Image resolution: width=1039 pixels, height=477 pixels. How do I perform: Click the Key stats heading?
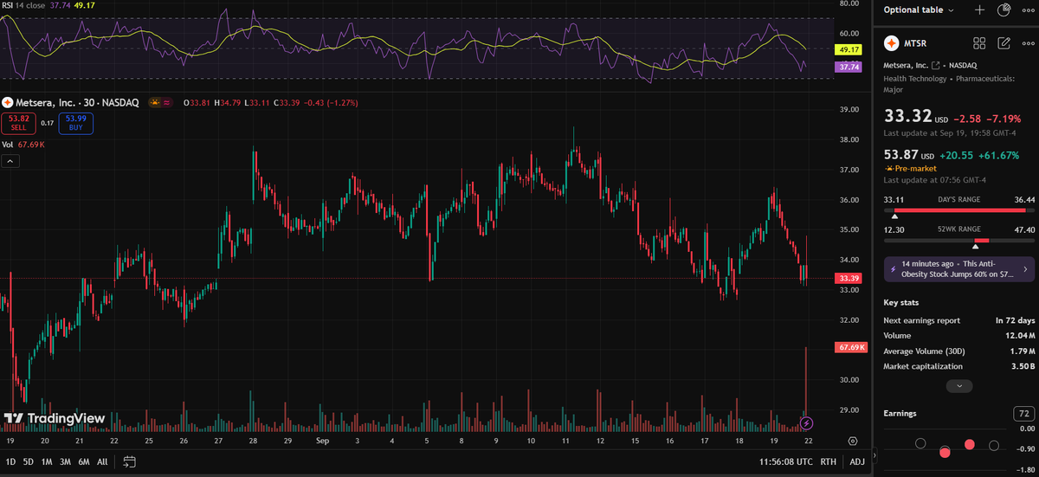click(901, 303)
